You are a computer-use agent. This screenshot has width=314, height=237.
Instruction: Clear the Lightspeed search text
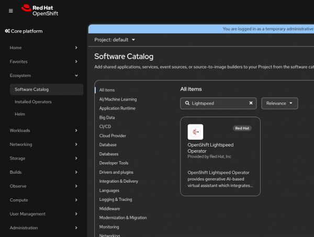pos(251,103)
